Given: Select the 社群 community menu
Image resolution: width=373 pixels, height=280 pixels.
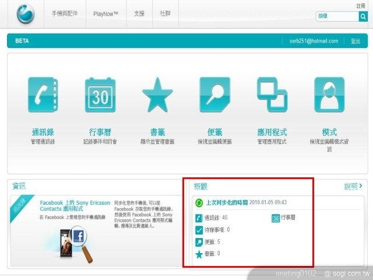Looking at the screenshot, I should point(166,13).
